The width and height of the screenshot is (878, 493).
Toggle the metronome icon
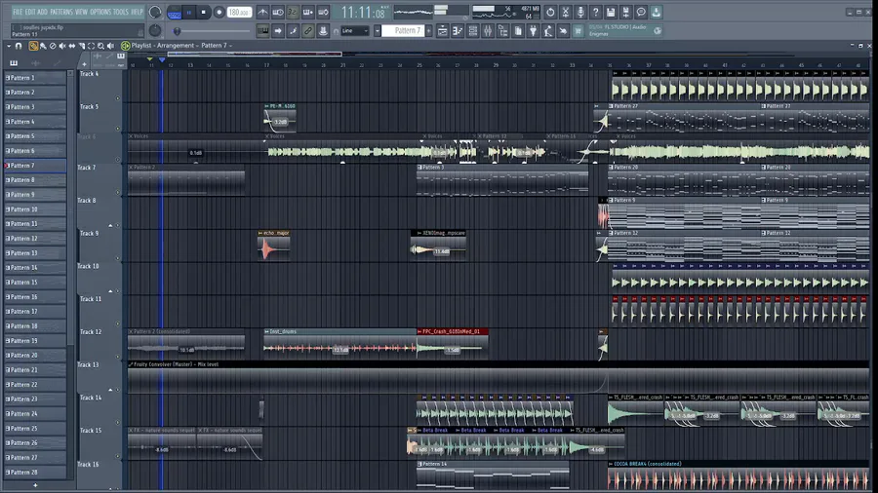(x=262, y=12)
